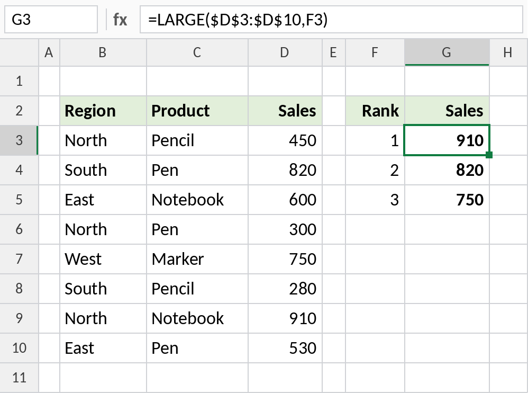Select row 8 header
The image size is (528, 393).
[19, 289]
